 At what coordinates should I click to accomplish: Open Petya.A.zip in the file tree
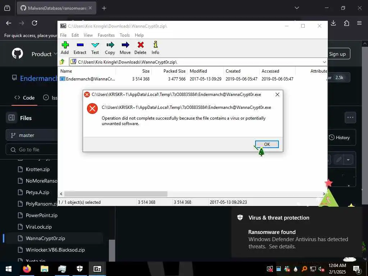[x=37, y=193]
